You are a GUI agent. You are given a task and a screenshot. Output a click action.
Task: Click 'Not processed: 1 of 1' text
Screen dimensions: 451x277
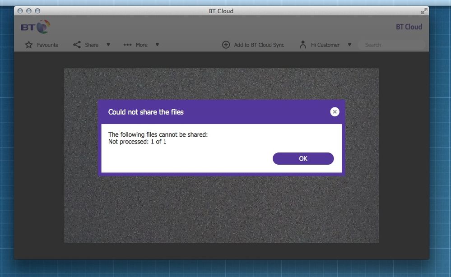137,142
